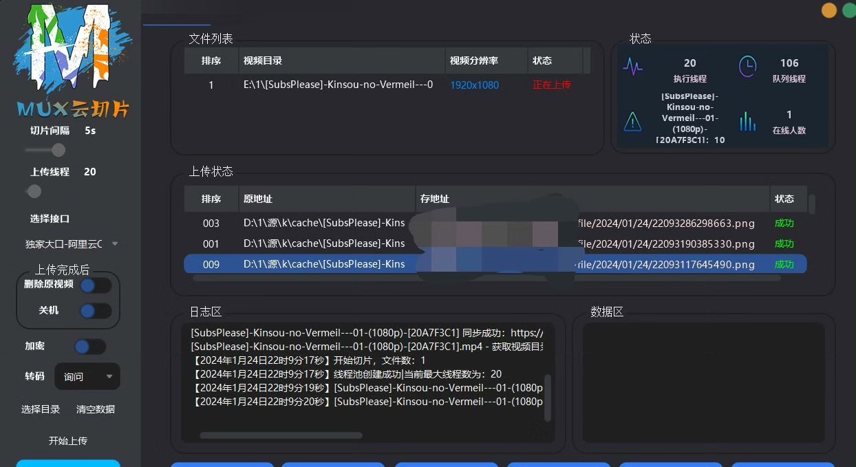Click the 22时9分19秒 log line
The image size is (856, 467).
pos(367,388)
